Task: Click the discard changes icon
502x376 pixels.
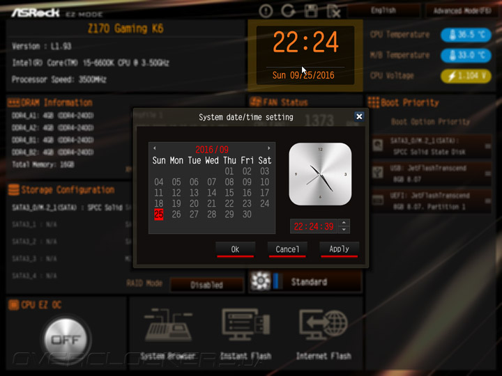Action: [333, 12]
